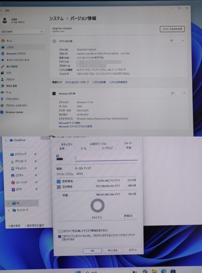Collapse the Windows specifications section
Screen dimensions: 202x273
[x=184, y=93]
